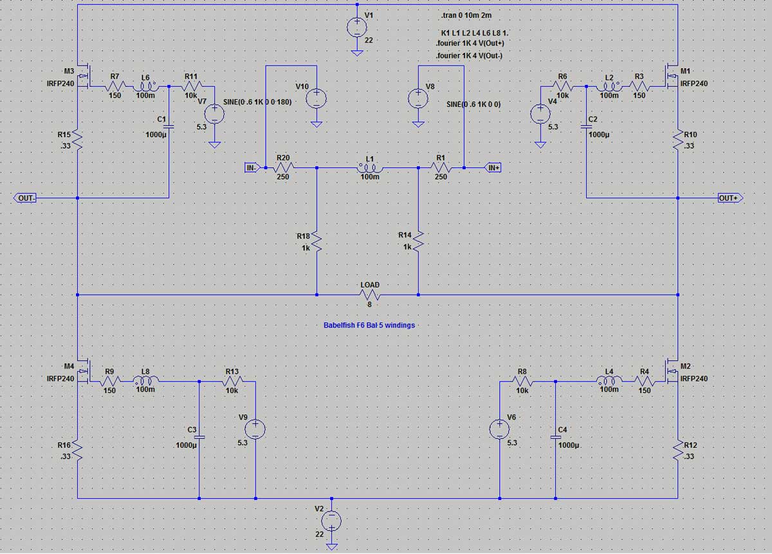Select the ground symbol under V7

pyautogui.click(x=214, y=145)
